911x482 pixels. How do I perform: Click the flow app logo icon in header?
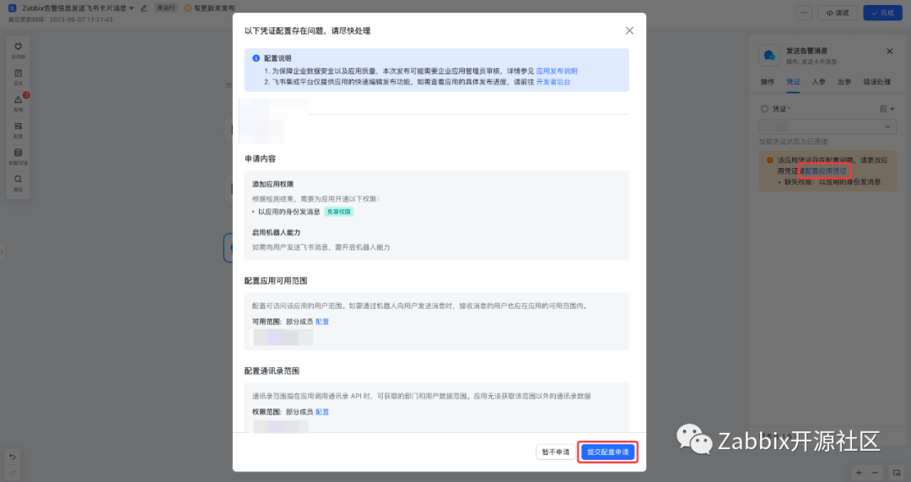click(12, 8)
